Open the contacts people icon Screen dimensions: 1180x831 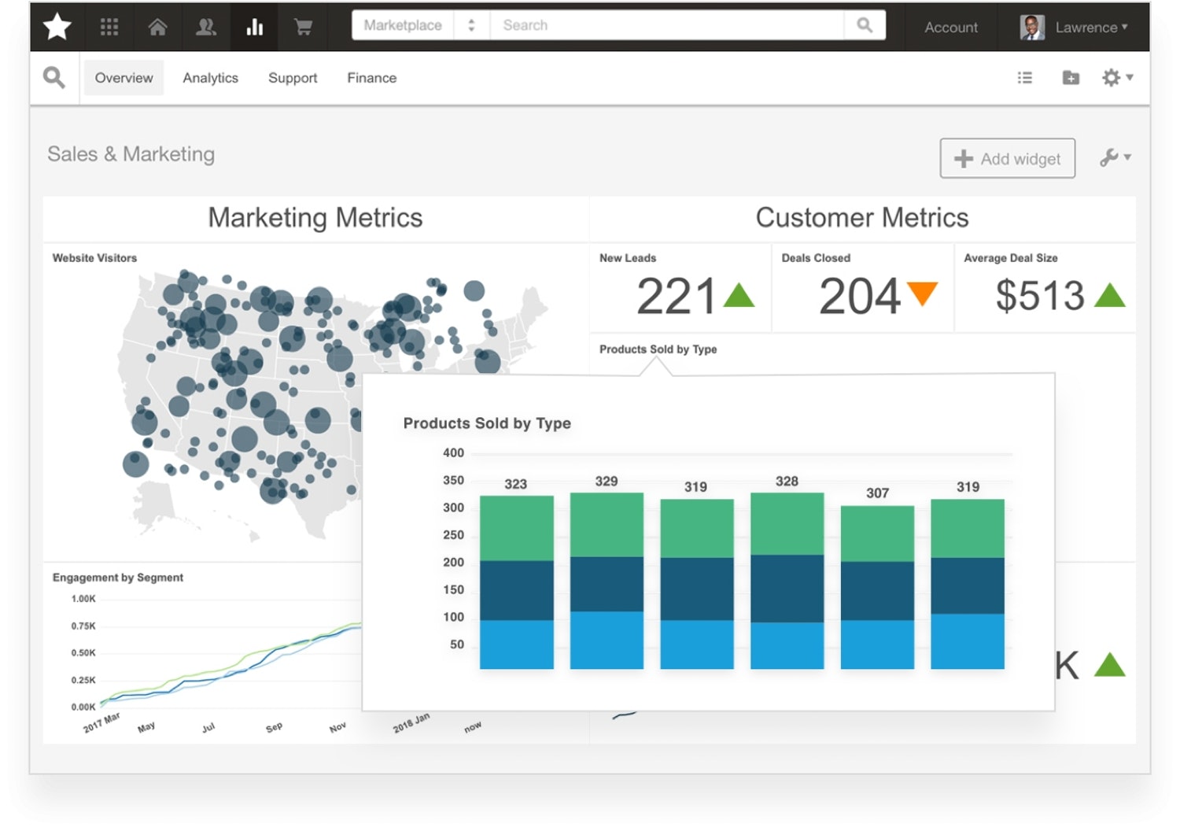[x=206, y=28]
